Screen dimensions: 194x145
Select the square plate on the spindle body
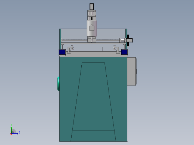92,28
